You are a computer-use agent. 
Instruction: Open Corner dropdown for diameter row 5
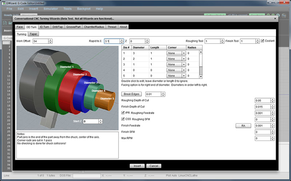tap(176, 76)
